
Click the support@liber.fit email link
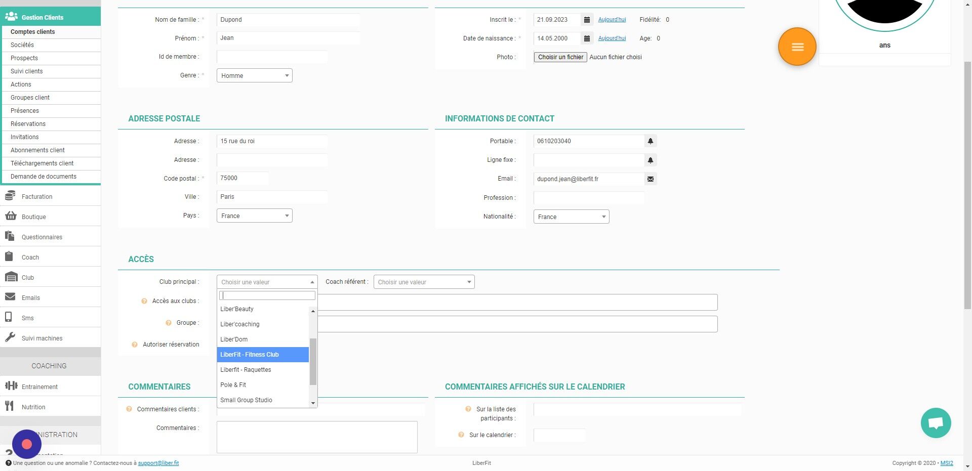pos(158,463)
